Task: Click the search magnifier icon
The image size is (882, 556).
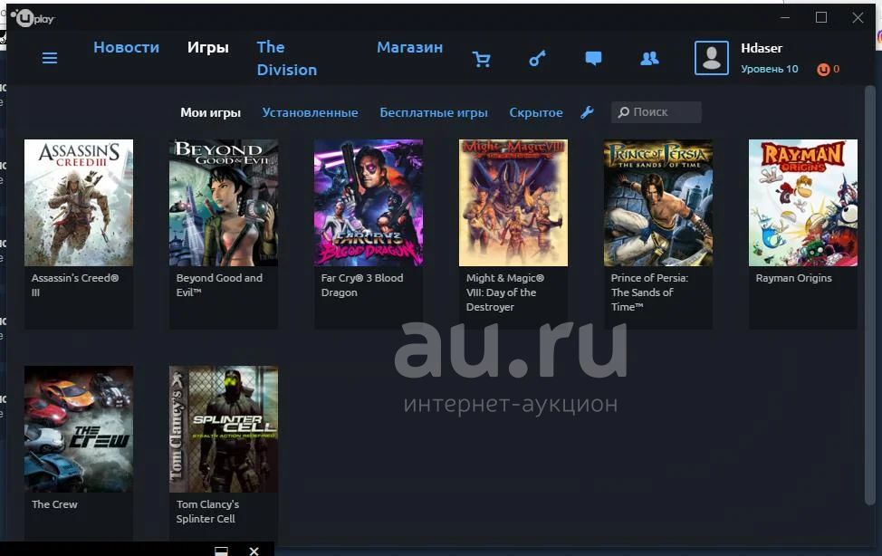Action: click(x=623, y=112)
